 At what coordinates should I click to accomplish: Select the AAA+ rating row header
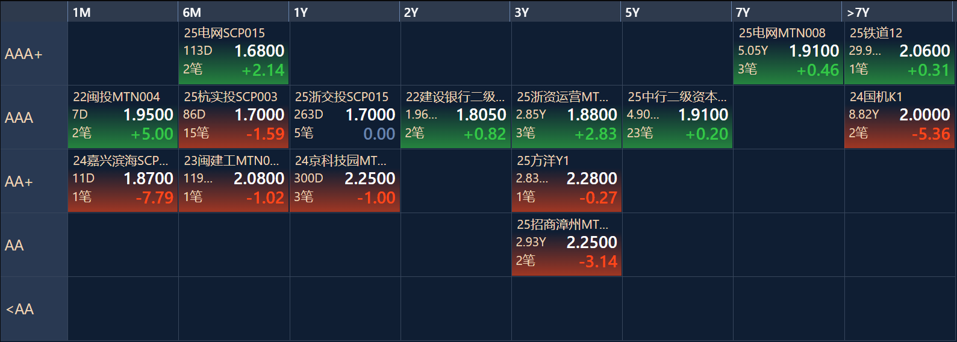[34, 54]
